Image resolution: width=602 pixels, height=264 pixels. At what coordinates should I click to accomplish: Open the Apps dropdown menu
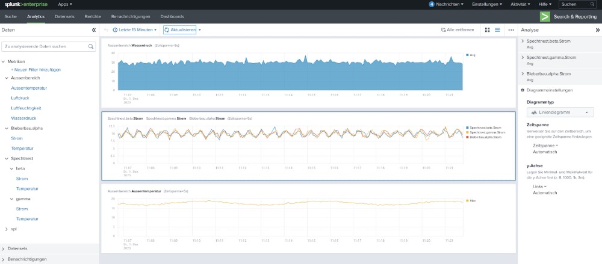tap(65, 4)
